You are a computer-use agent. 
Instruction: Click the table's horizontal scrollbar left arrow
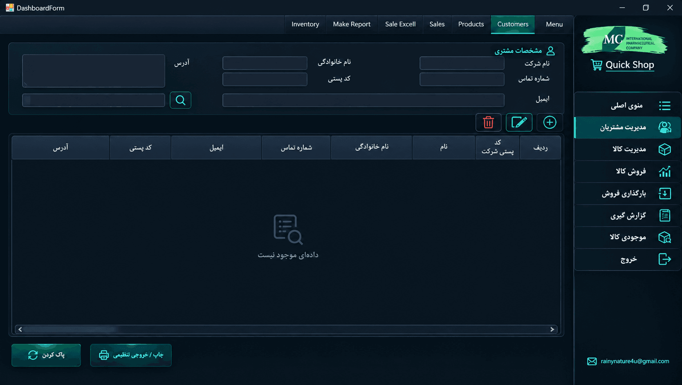tap(20, 329)
